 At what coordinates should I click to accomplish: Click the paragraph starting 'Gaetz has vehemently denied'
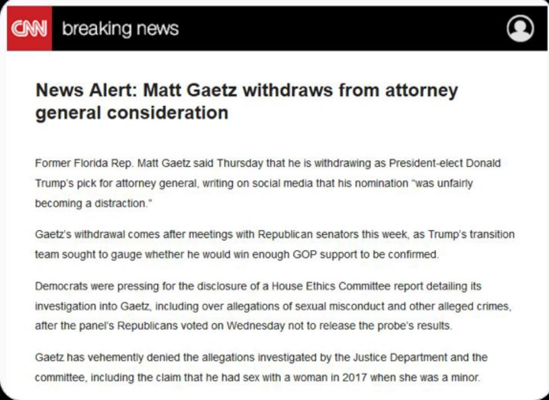click(x=261, y=367)
